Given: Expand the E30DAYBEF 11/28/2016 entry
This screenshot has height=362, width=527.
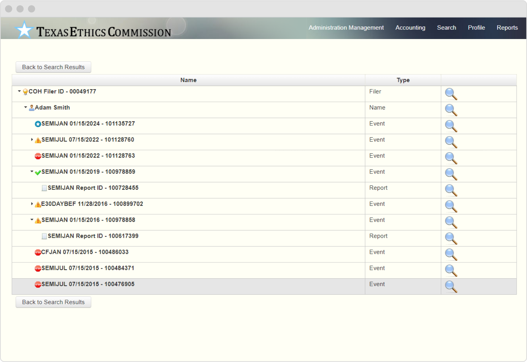Looking at the screenshot, I should (x=32, y=204).
